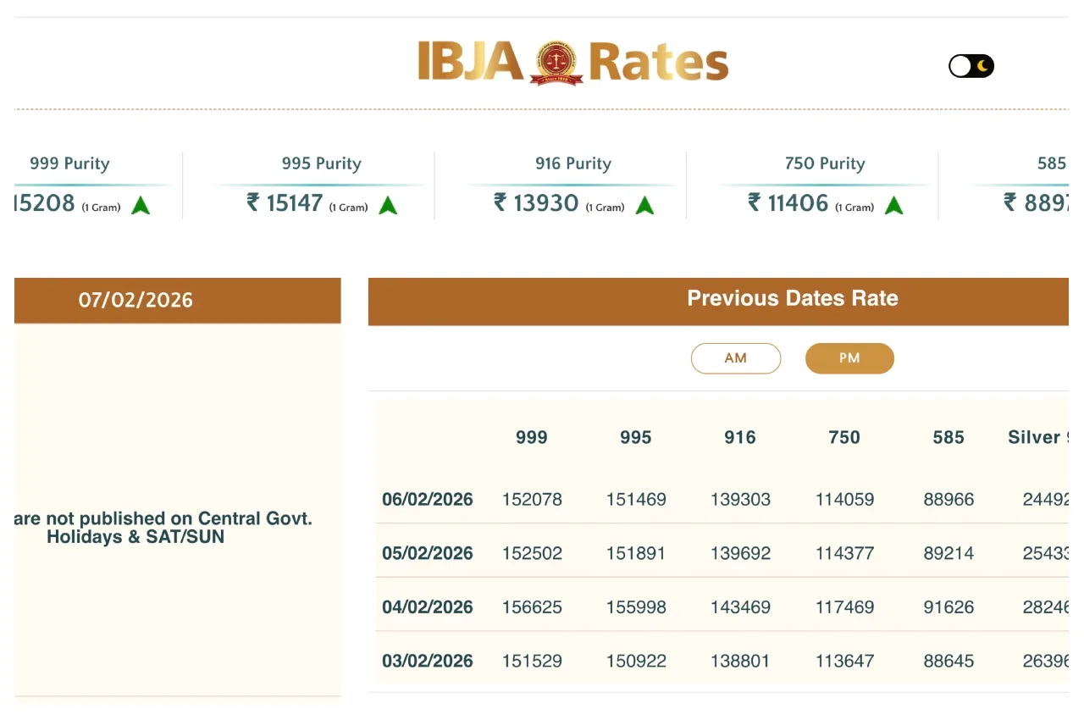Viewport: 1084px width, 720px height.
Task: Select the 05/02/2026 date row
Action: click(427, 552)
